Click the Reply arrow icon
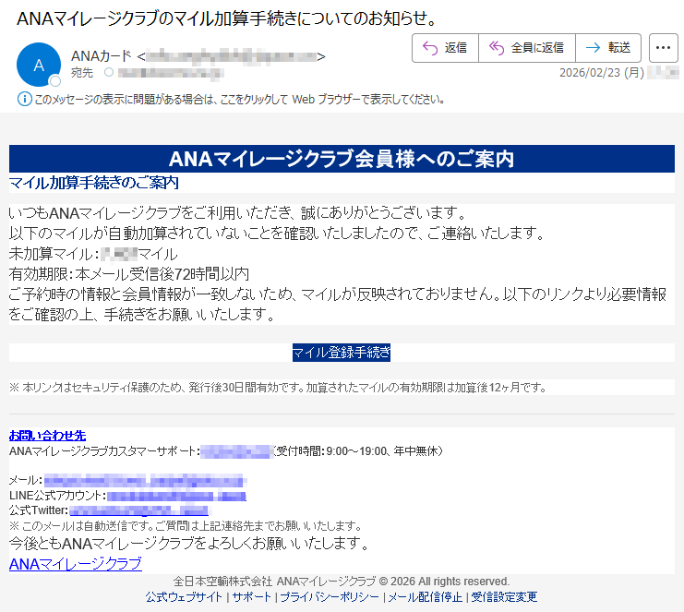The height and width of the screenshot is (612, 684). point(430,48)
